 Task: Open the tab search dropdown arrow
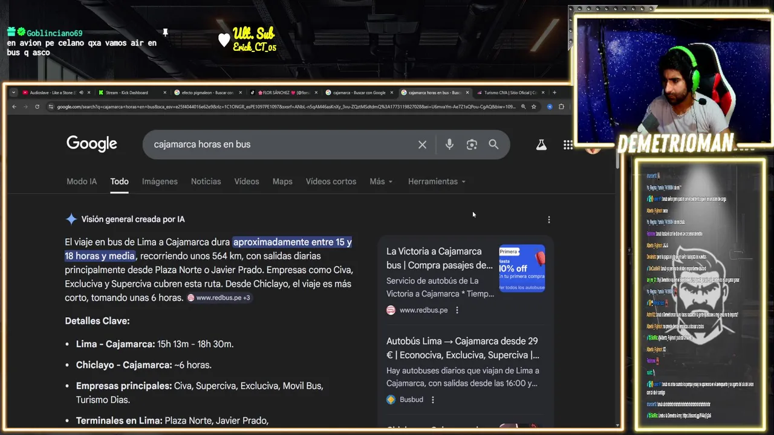point(14,92)
